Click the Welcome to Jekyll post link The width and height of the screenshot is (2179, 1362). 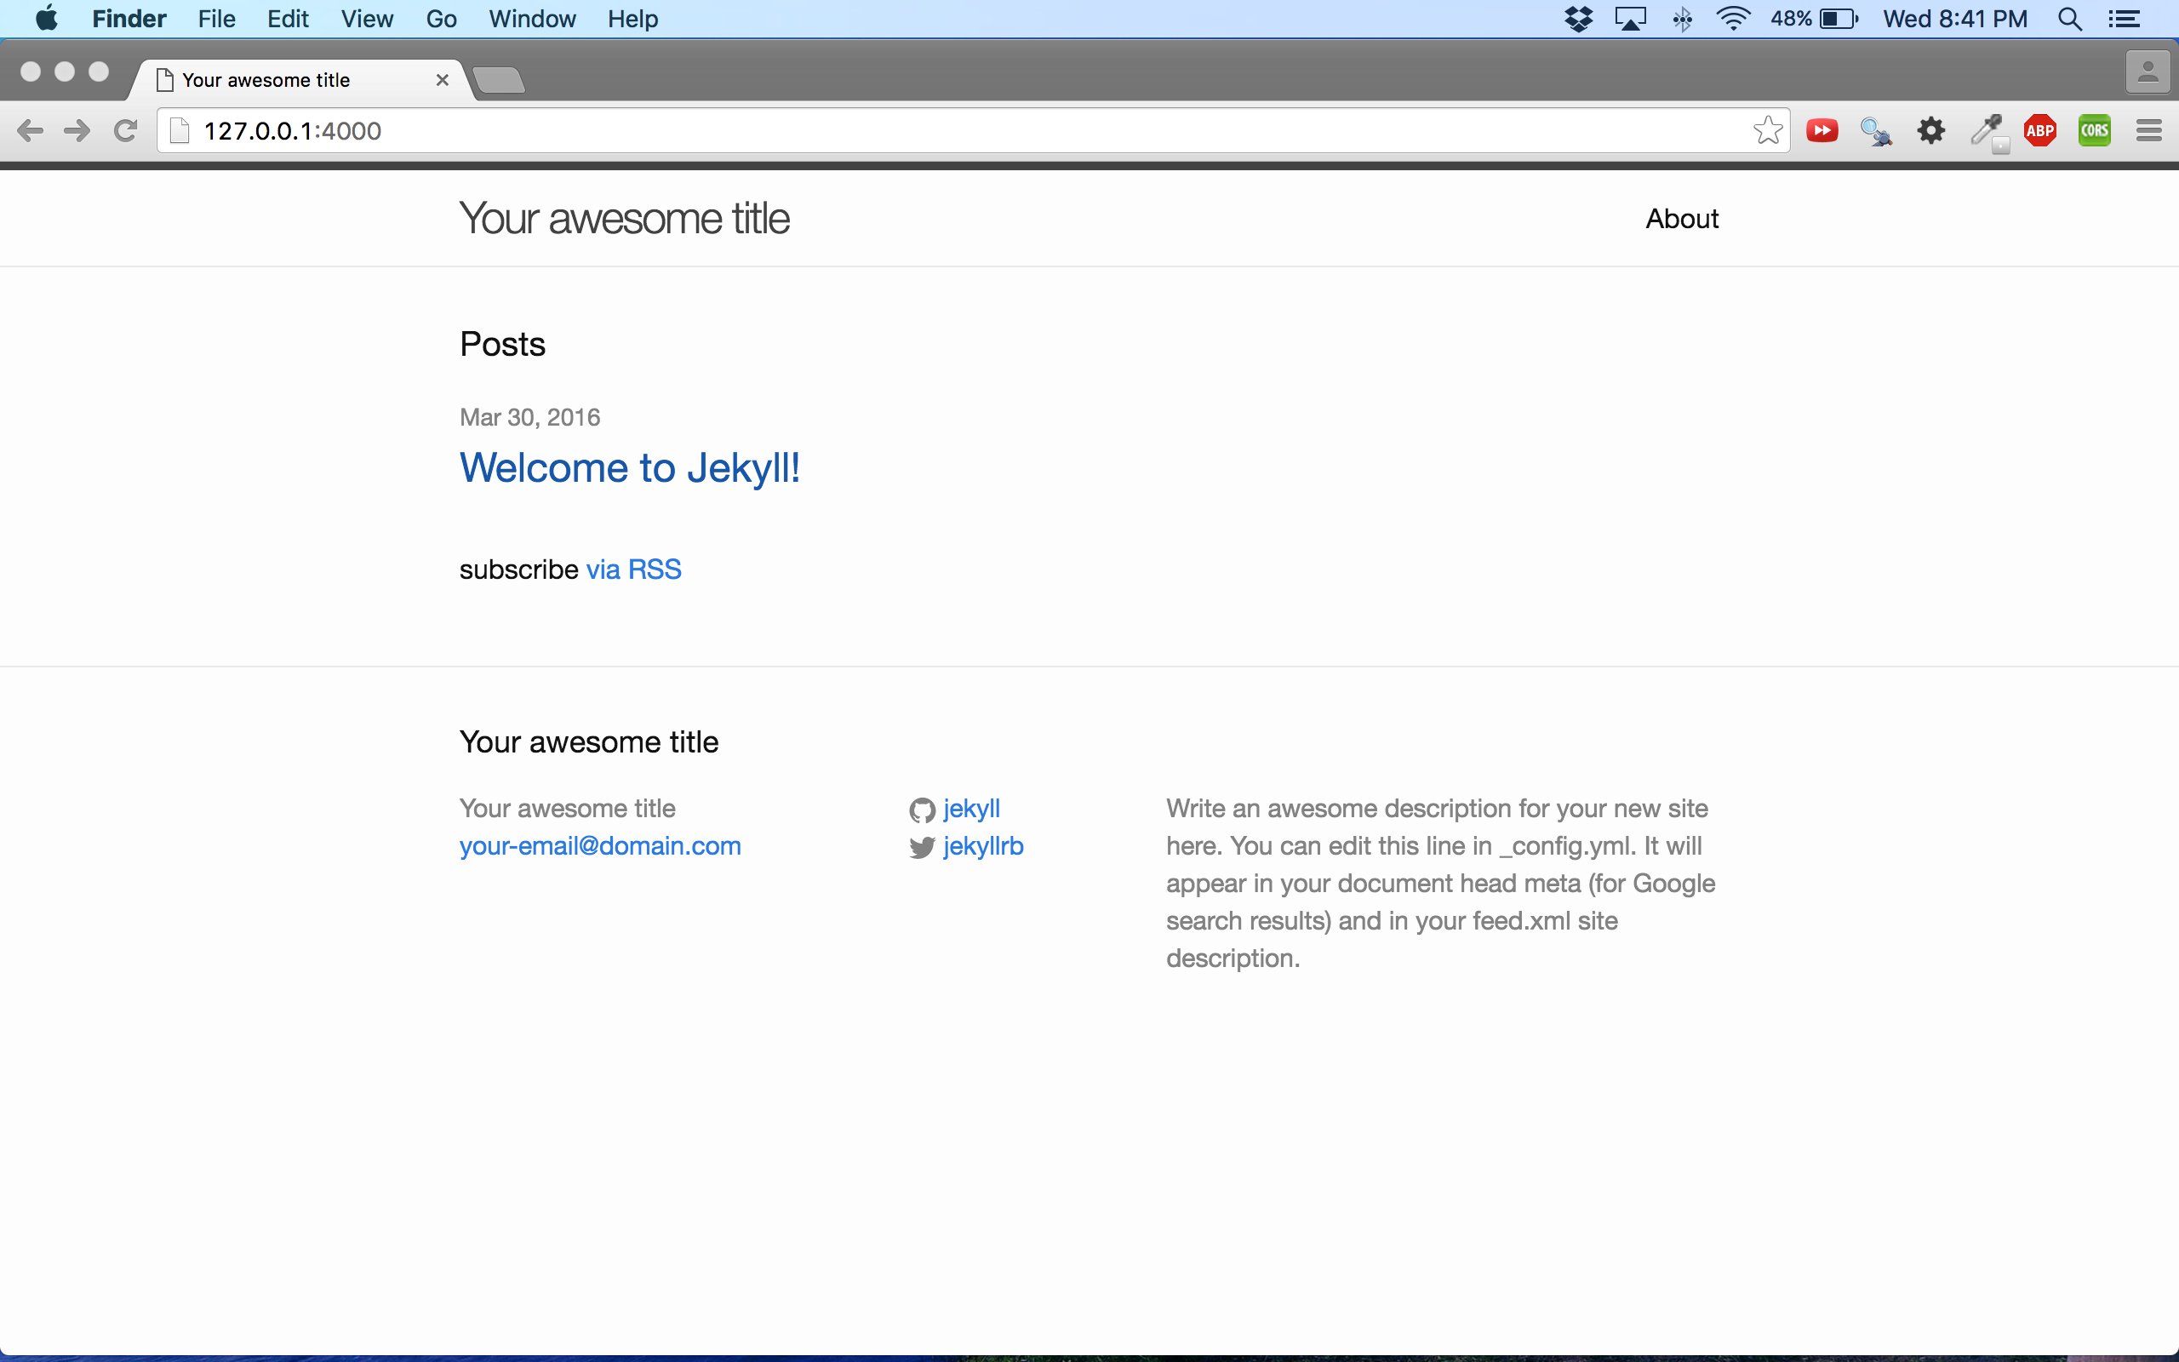pyautogui.click(x=629, y=466)
